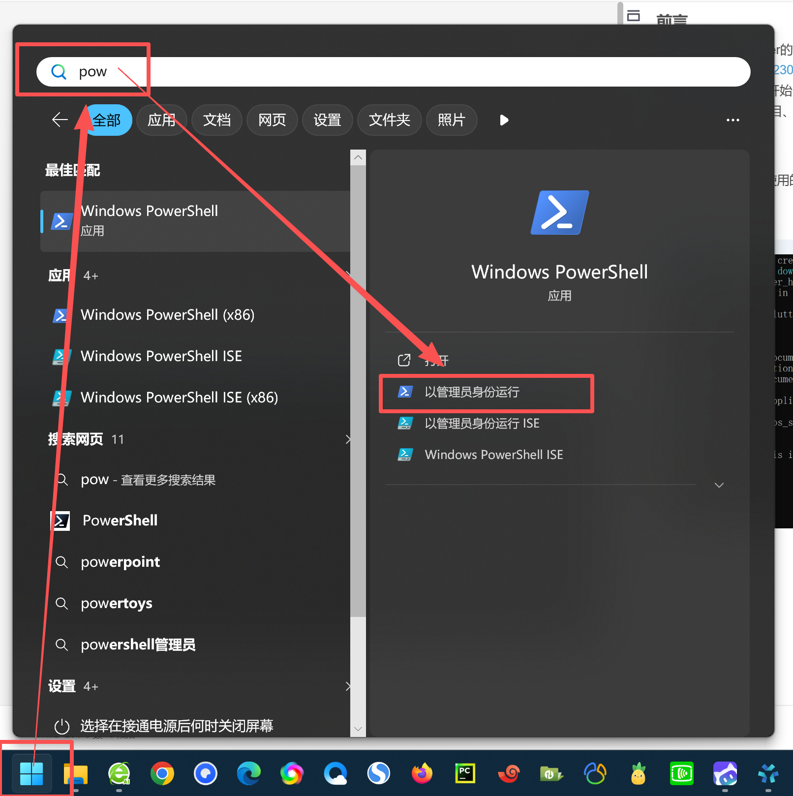Open Microsoft Edge from the taskbar
The width and height of the screenshot is (793, 796).
tap(249, 774)
